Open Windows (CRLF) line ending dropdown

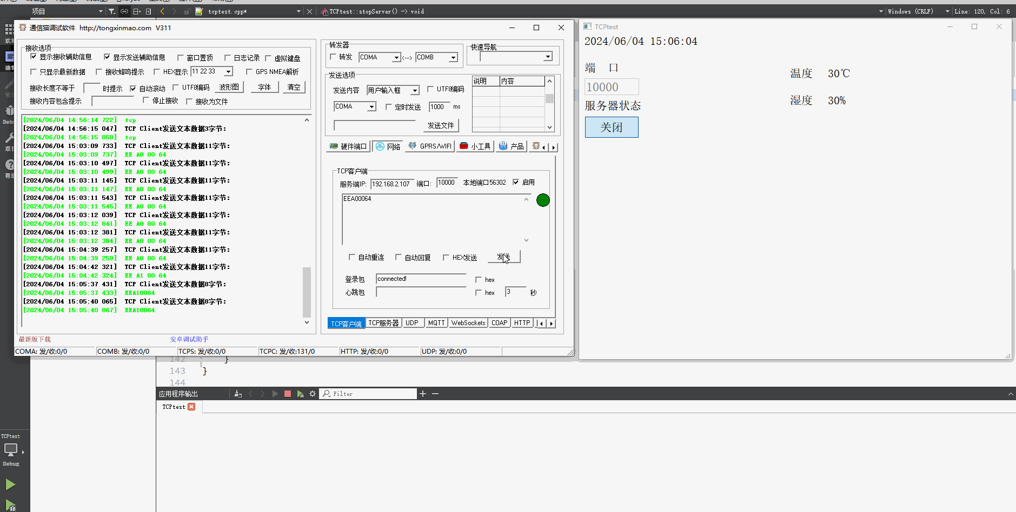pos(947,11)
